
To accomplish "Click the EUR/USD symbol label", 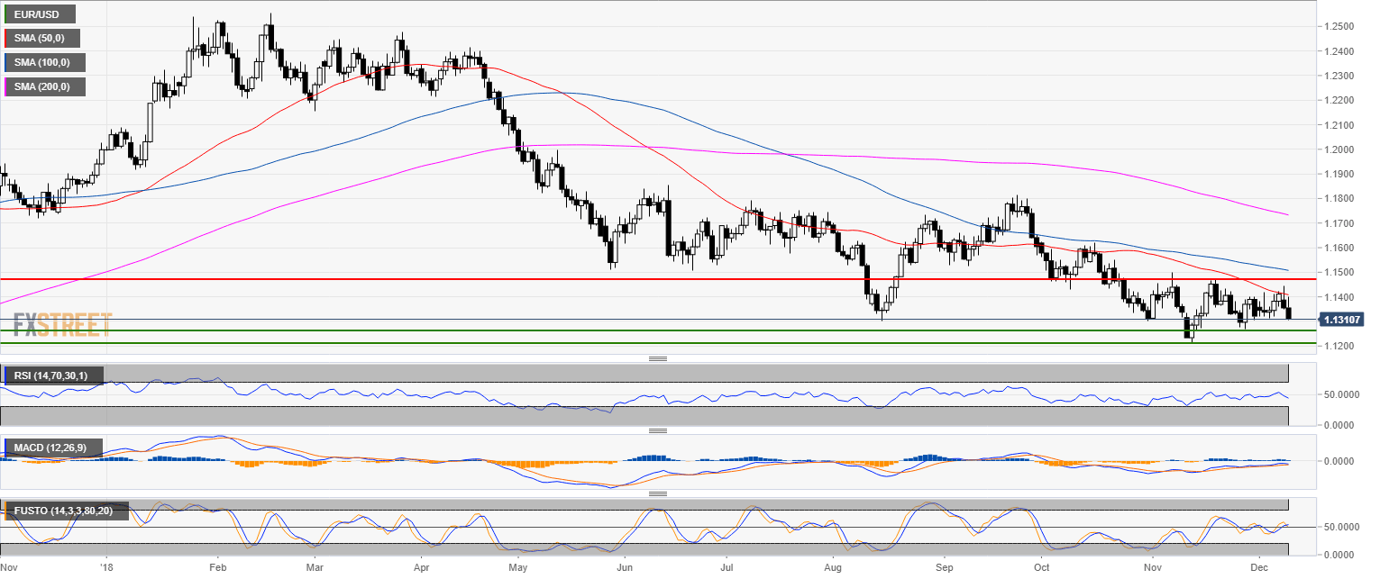I will click(x=40, y=14).
